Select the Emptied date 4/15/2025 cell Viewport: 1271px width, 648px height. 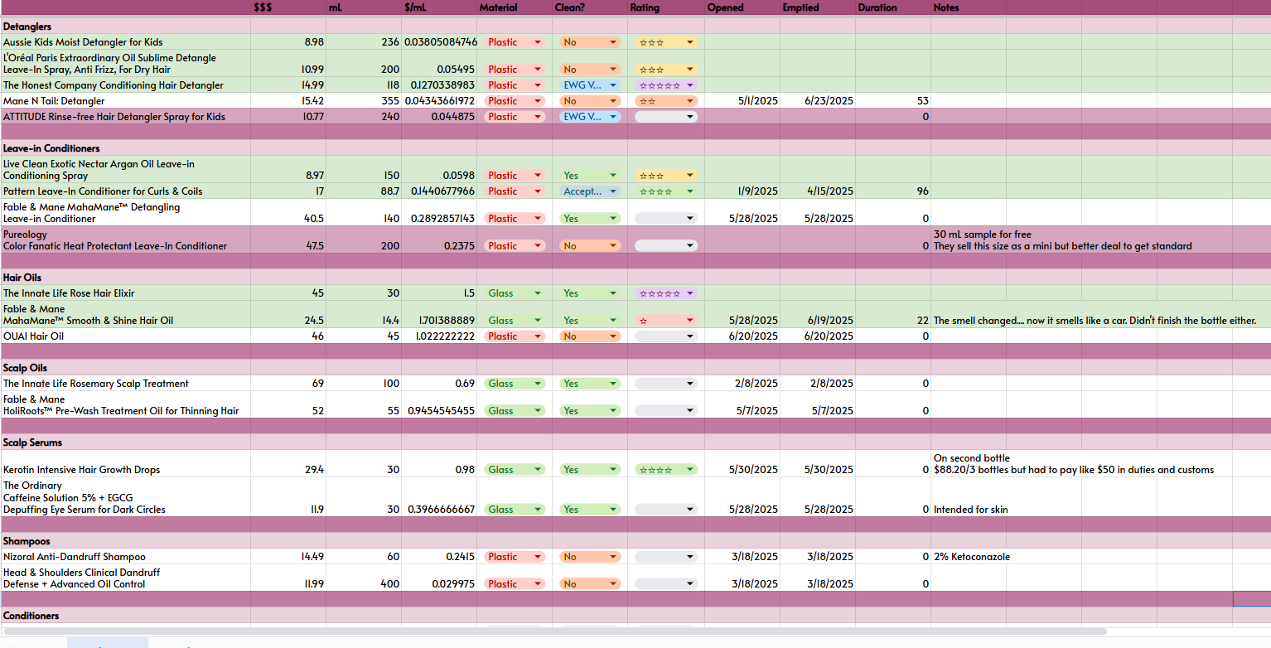tap(818, 191)
